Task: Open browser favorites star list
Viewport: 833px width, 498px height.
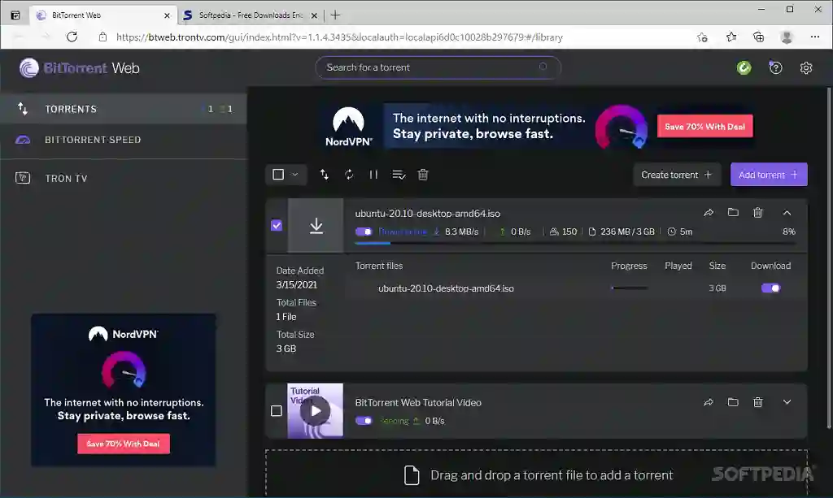Action: 731,37
